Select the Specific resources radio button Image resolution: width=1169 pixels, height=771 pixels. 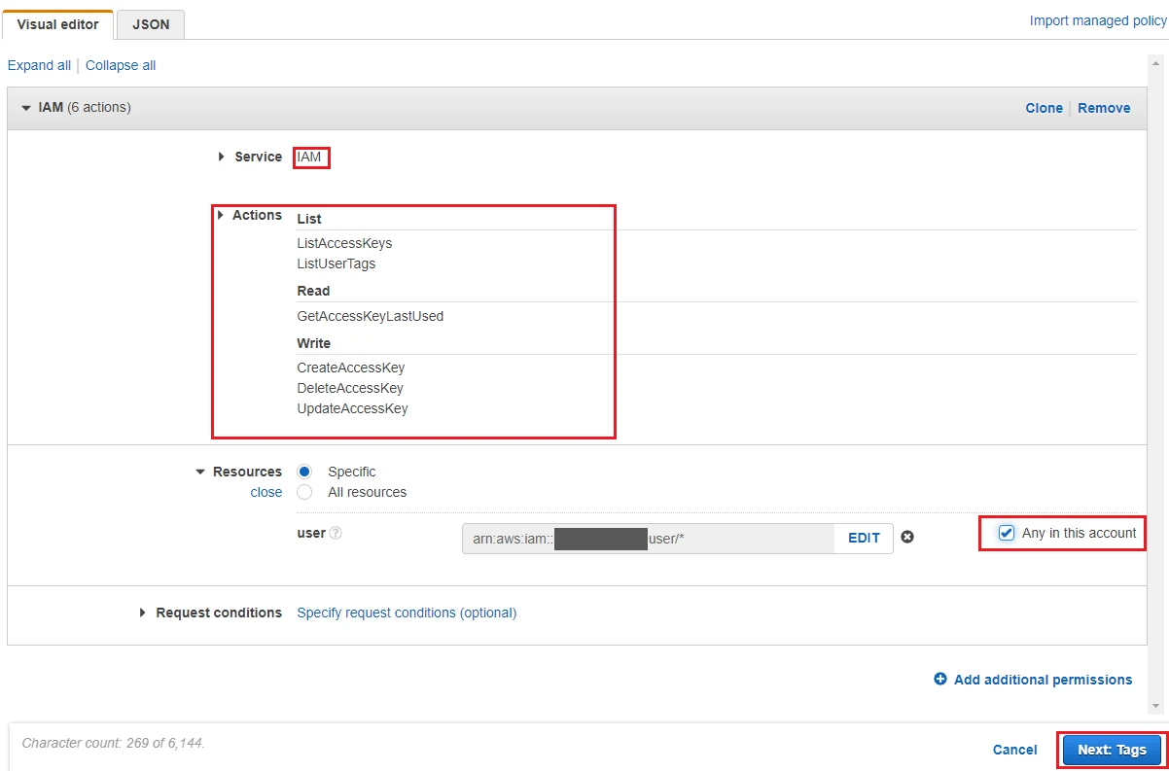pyautogui.click(x=305, y=472)
